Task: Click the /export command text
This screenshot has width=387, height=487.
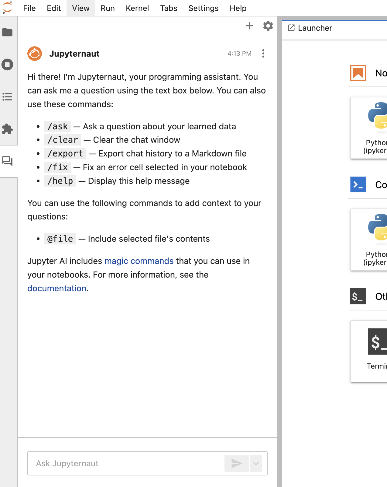Action: coord(65,154)
